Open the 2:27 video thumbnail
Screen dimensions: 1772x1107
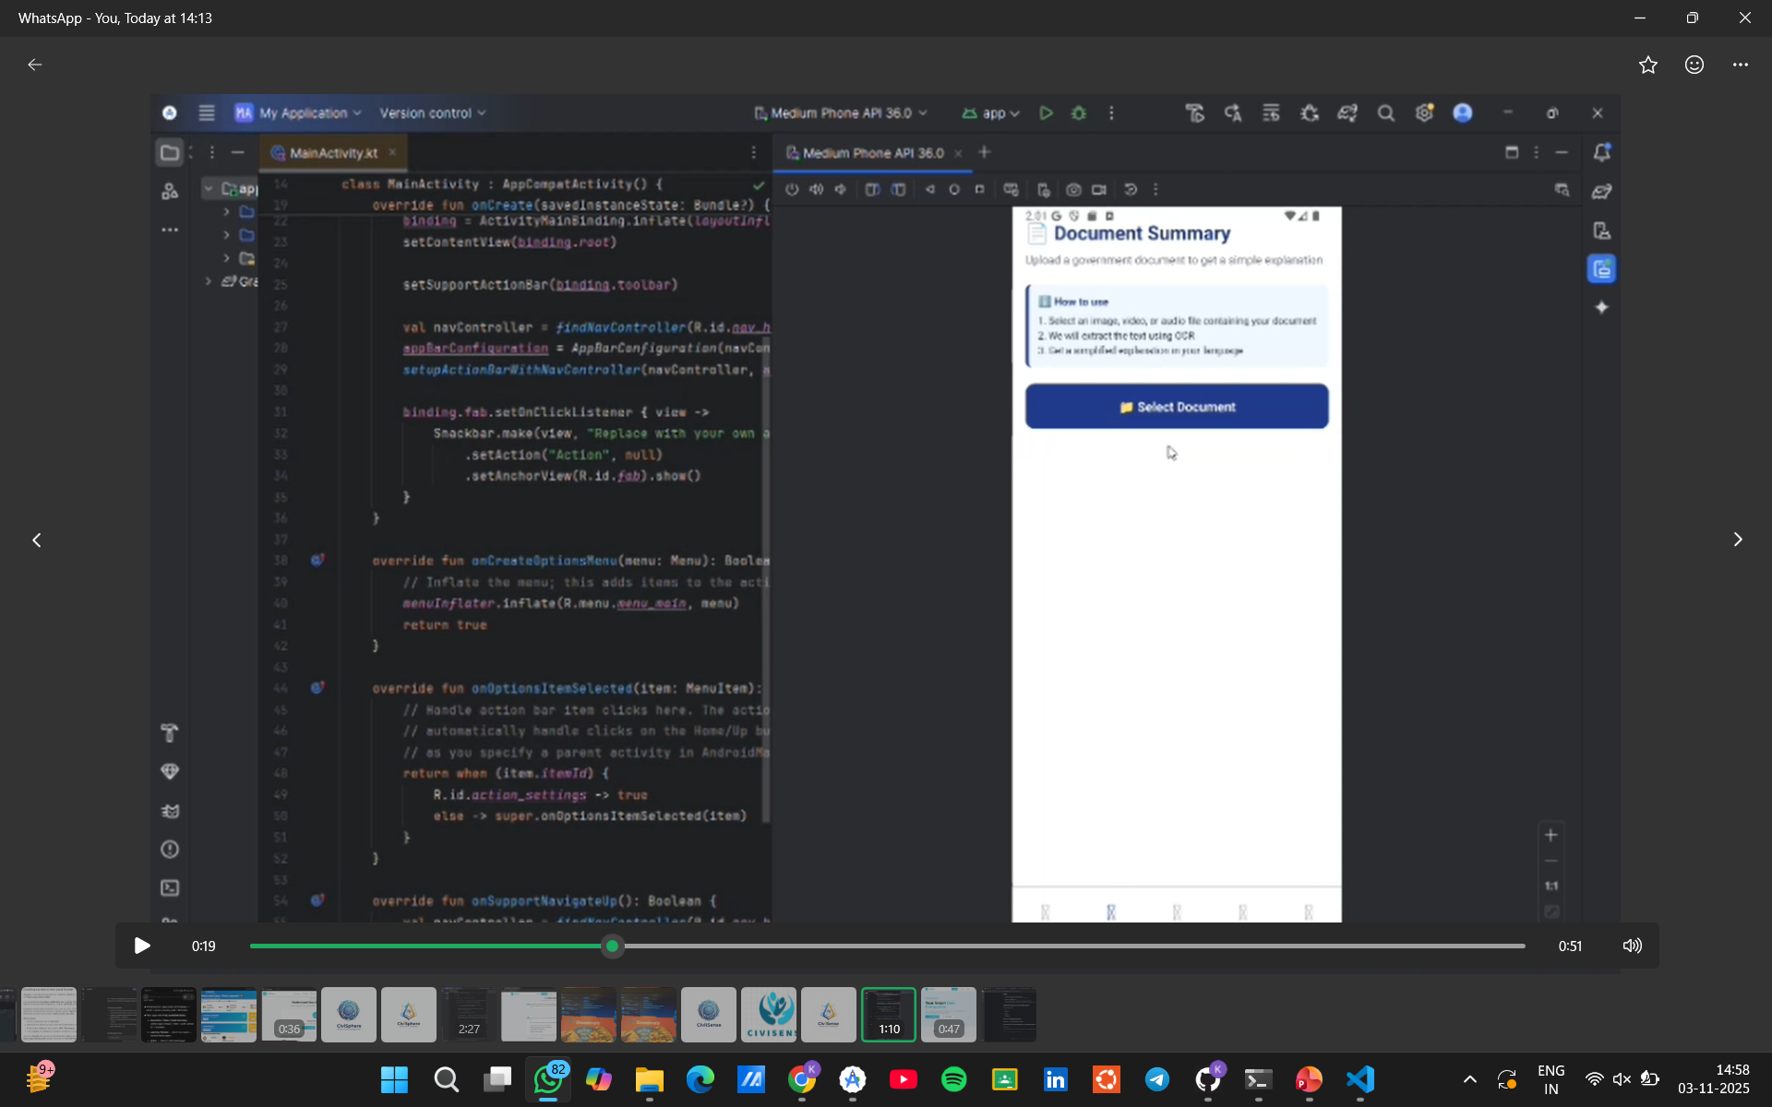[468, 1015]
